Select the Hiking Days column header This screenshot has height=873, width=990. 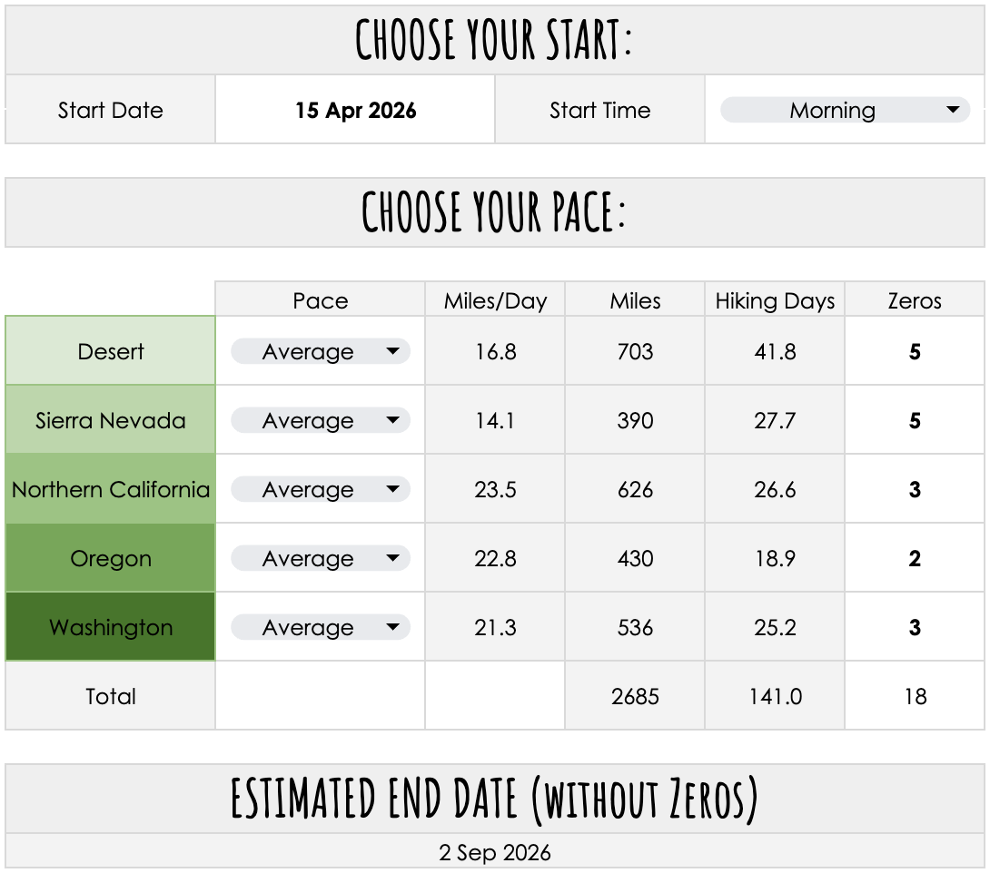(775, 300)
